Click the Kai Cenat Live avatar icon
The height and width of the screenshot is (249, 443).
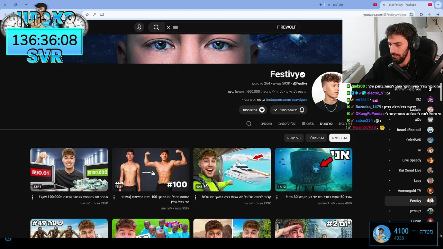(x=430, y=170)
